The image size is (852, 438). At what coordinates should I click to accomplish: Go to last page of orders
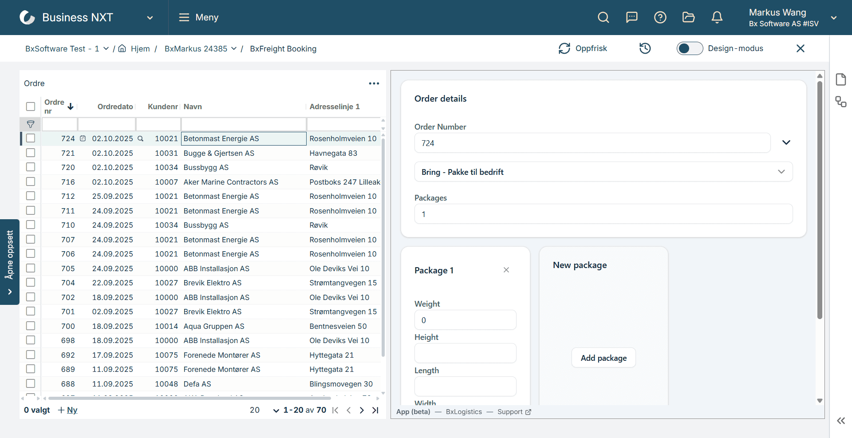pyautogui.click(x=375, y=410)
